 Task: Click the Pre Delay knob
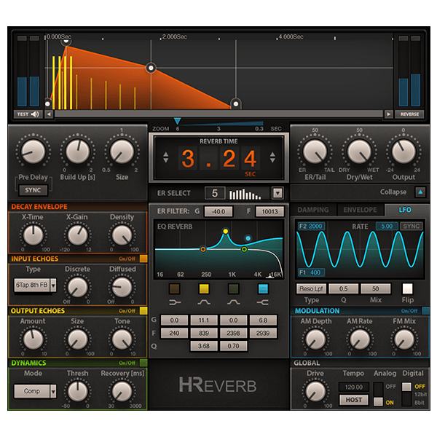pyautogui.click(x=34, y=151)
